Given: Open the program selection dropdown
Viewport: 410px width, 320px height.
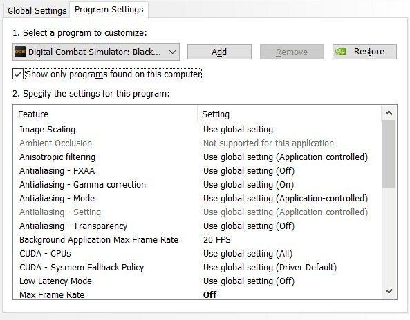Looking at the screenshot, I should coord(96,52).
